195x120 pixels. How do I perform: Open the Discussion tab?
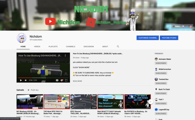tap(89, 47)
